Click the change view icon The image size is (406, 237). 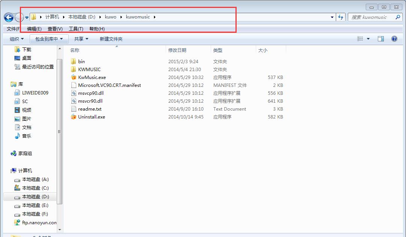point(360,39)
